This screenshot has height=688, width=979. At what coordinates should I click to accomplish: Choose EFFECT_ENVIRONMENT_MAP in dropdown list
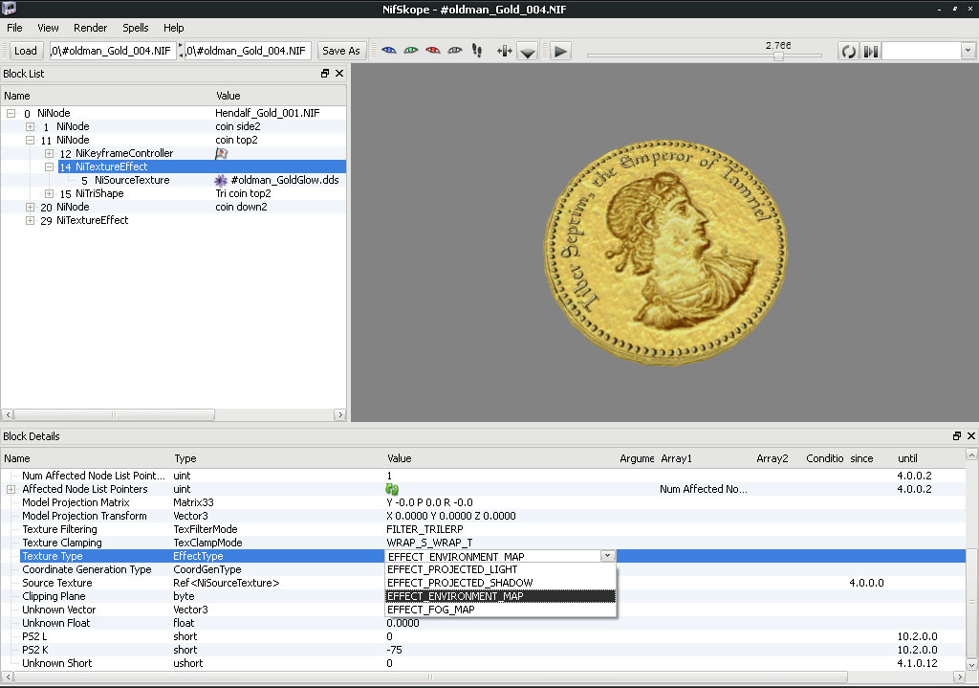(x=501, y=596)
